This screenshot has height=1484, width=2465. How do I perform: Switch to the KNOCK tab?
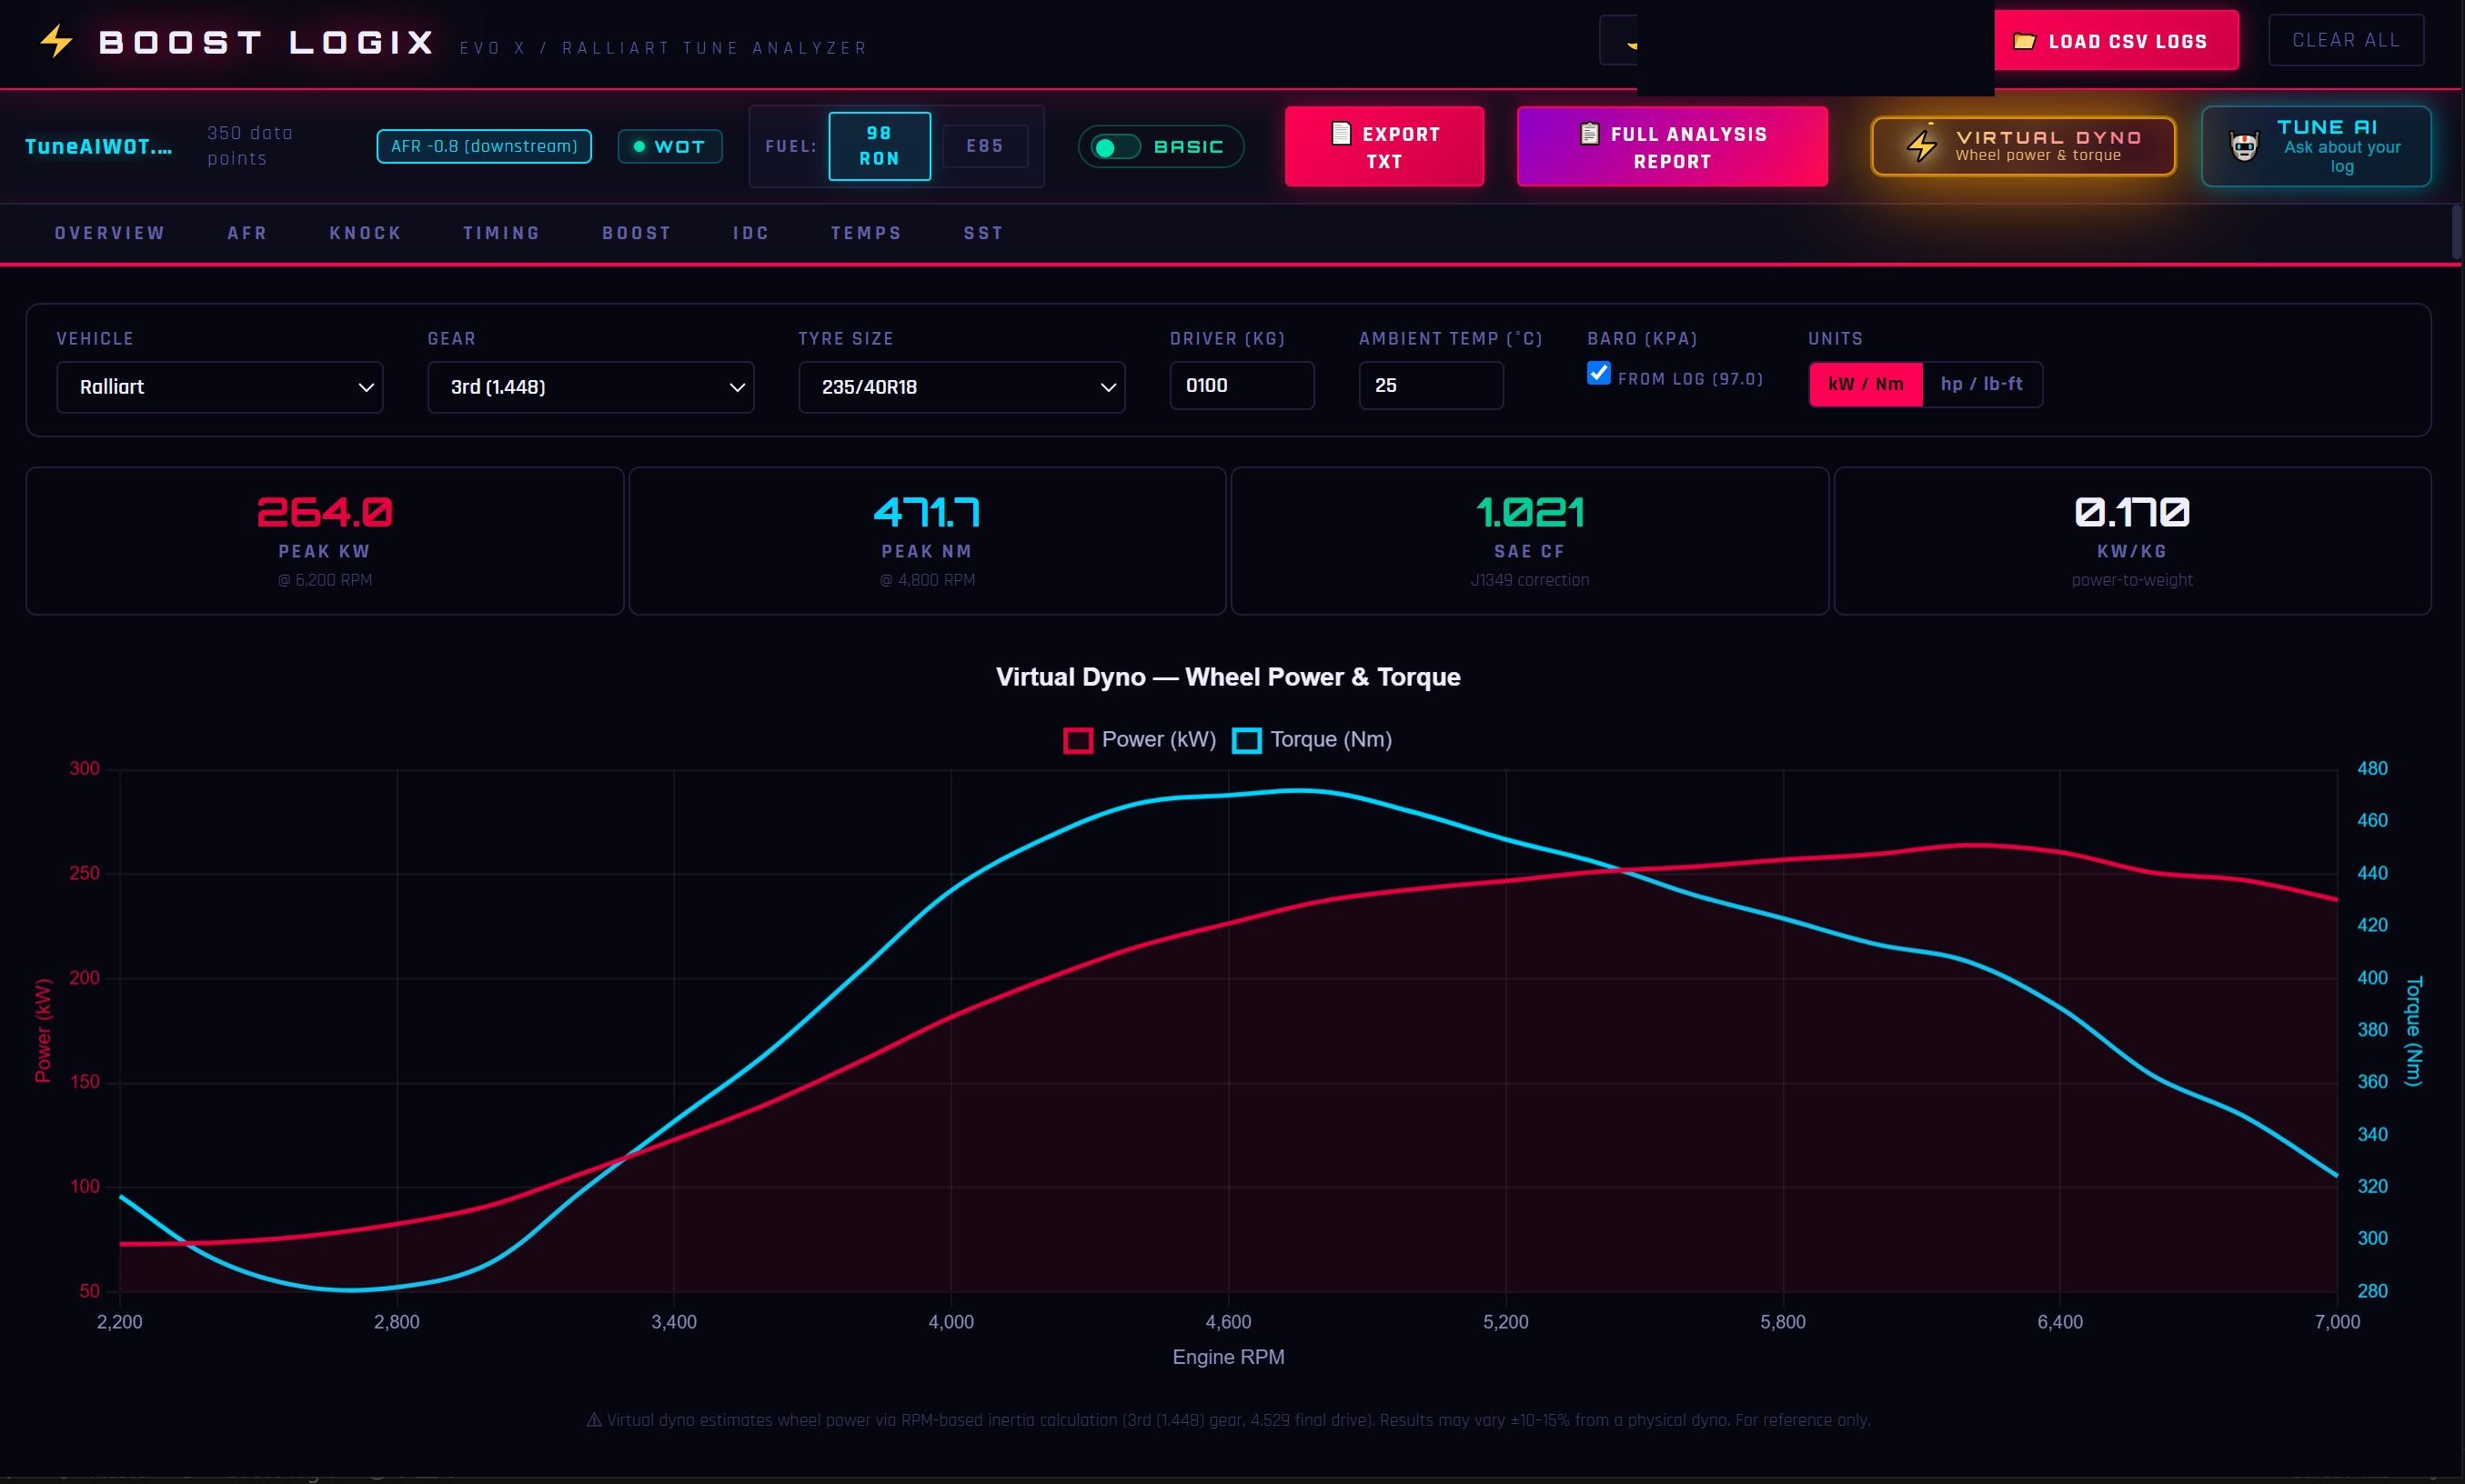point(364,232)
